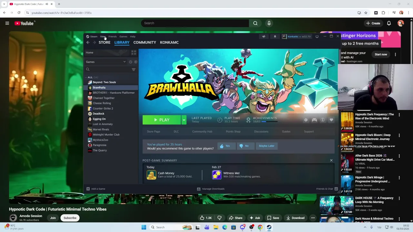413x232 pixels.
Task: Click Cash Money achievement icon
Action: (151, 175)
